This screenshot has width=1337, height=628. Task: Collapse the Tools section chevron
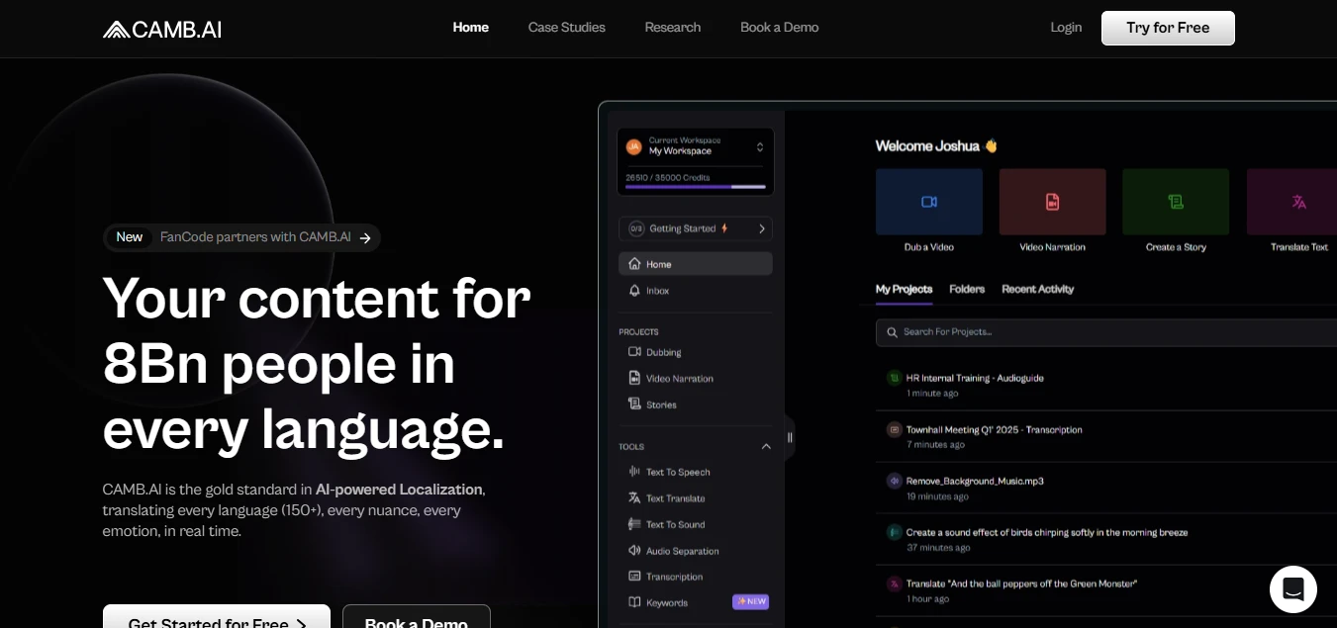click(x=765, y=447)
